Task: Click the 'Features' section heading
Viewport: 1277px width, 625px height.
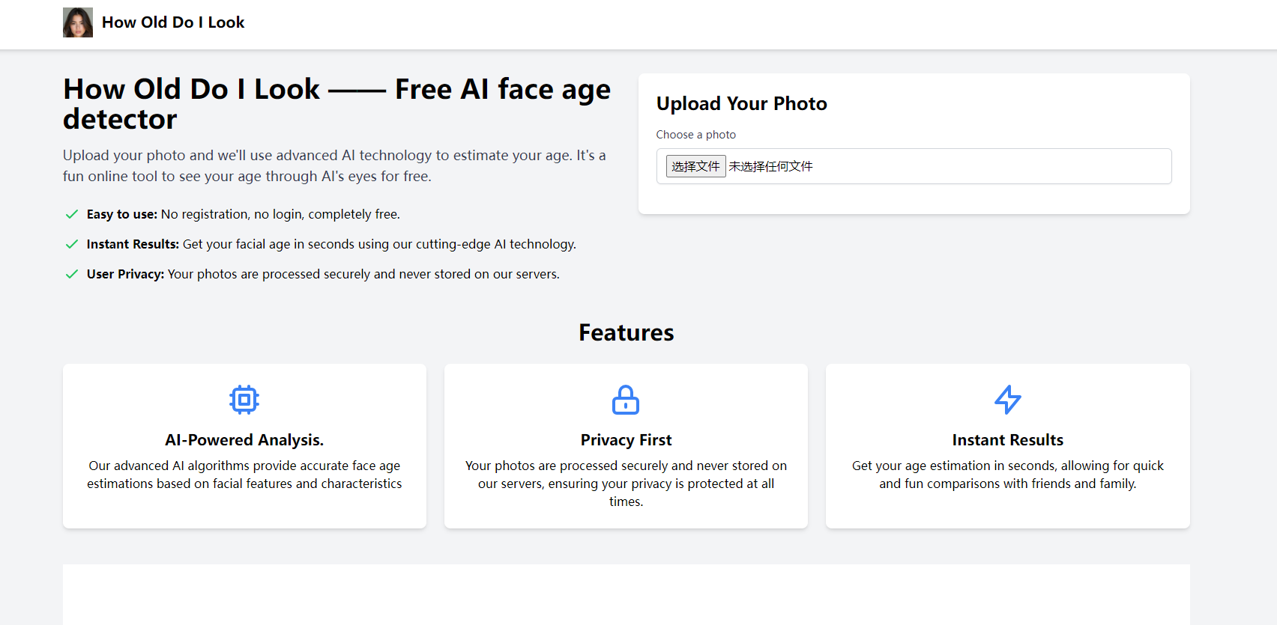Action: (626, 332)
